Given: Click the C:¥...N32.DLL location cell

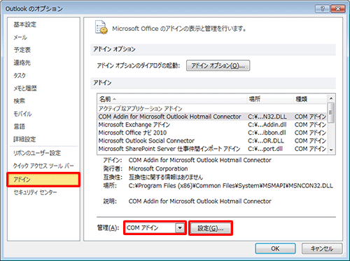Looking at the screenshot, I should [x=267, y=116].
